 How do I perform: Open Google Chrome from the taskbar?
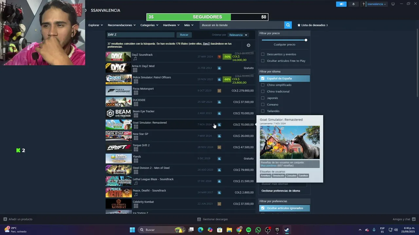[x=239, y=230]
